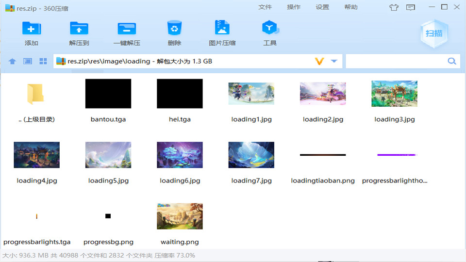Switch to list detail view mode
Screen dimensions: 466x262
tap(28, 61)
